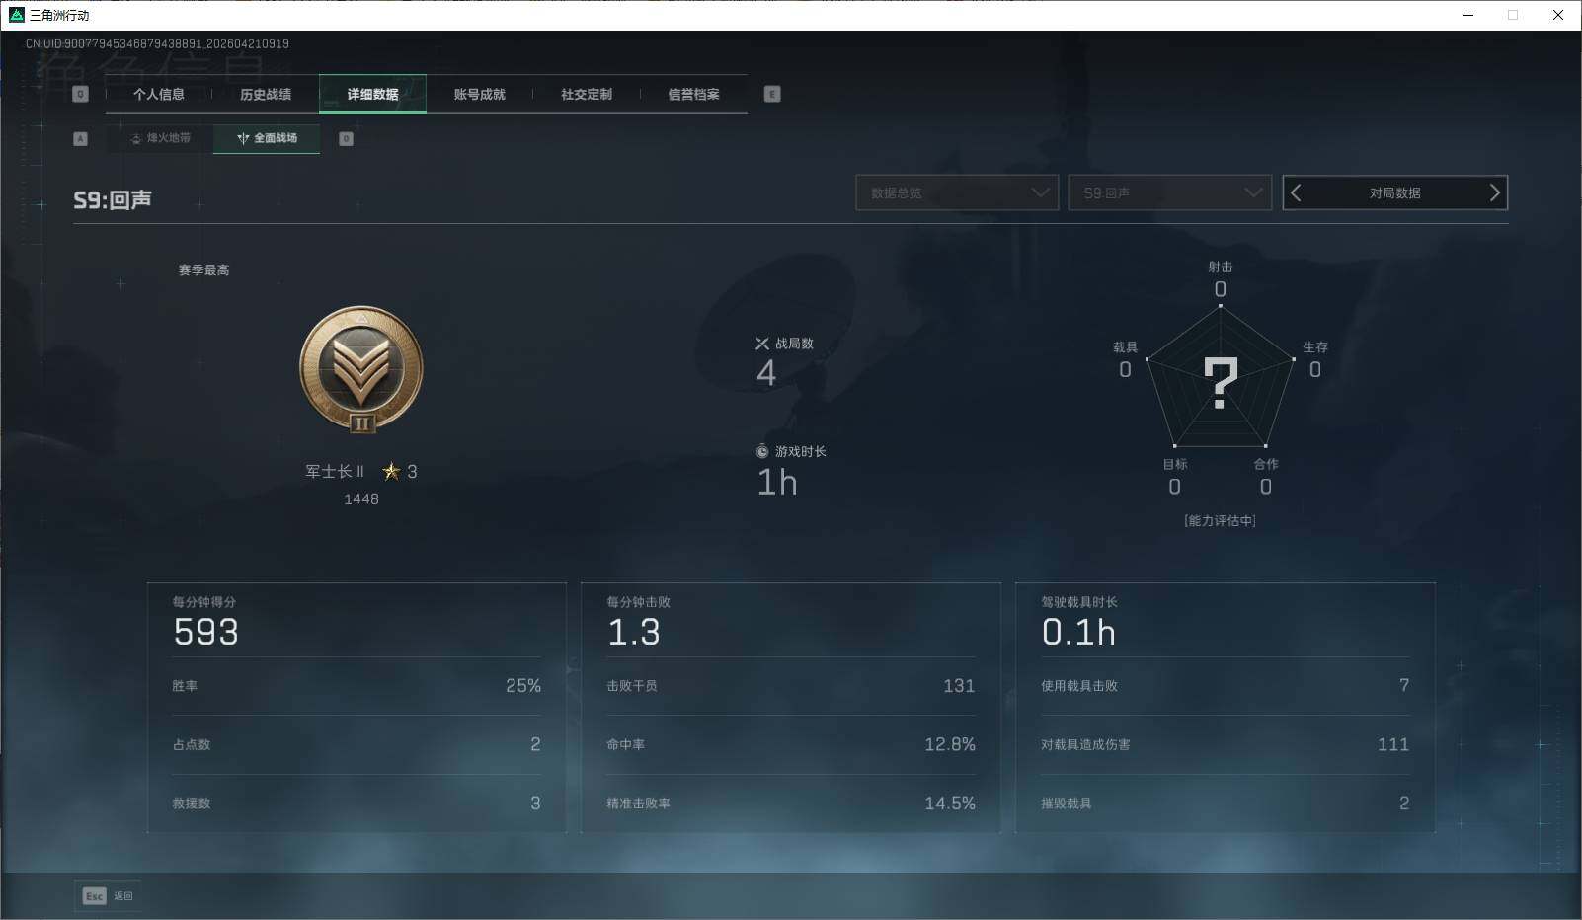Click the 每分钟得分 593 value
1582x920 pixels.
click(205, 632)
